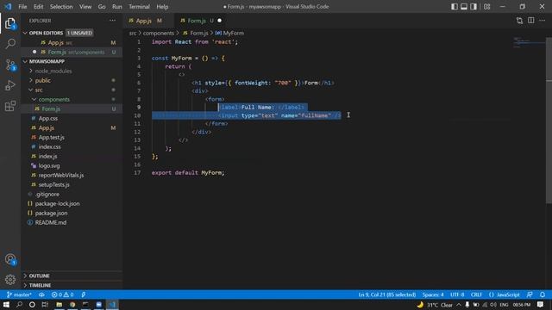The width and height of the screenshot is (552, 310).
Task: Open the Edit menu
Action: (38, 7)
